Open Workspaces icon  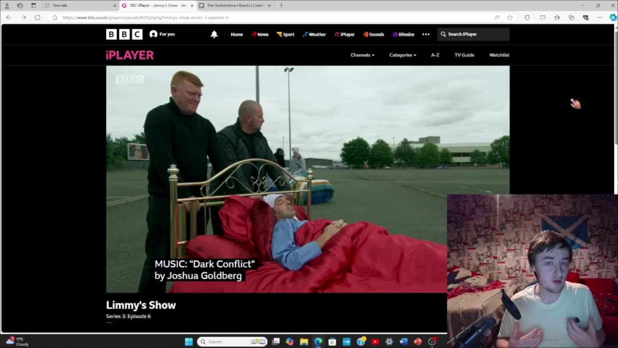pos(20,5)
